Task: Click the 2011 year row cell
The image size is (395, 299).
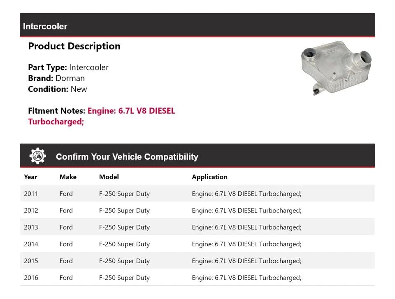Action: tap(31, 194)
